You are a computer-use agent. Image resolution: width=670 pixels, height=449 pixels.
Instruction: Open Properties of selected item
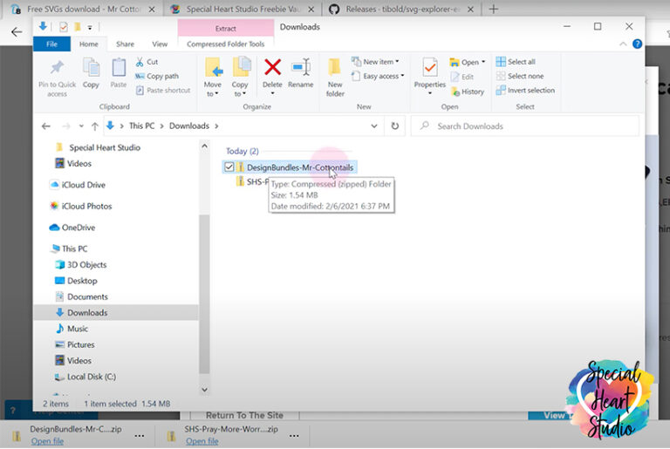[430, 72]
